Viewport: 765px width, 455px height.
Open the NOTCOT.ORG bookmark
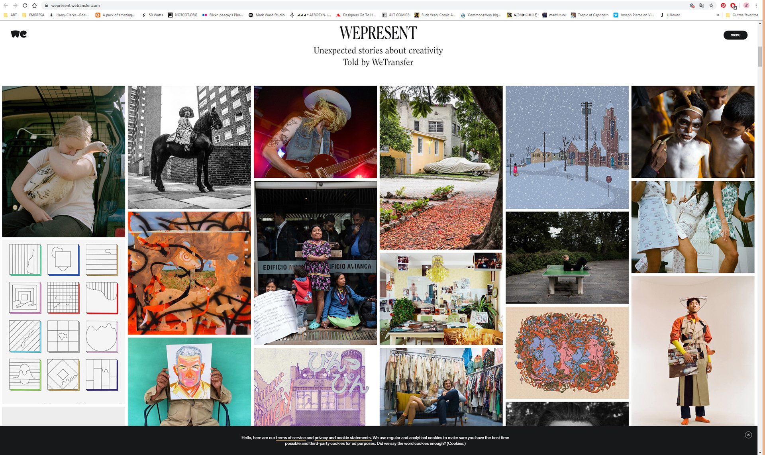(x=182, y=15)
